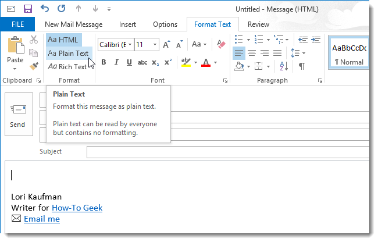
Task: Click the Numbering list icon
Action: (259, 40)
